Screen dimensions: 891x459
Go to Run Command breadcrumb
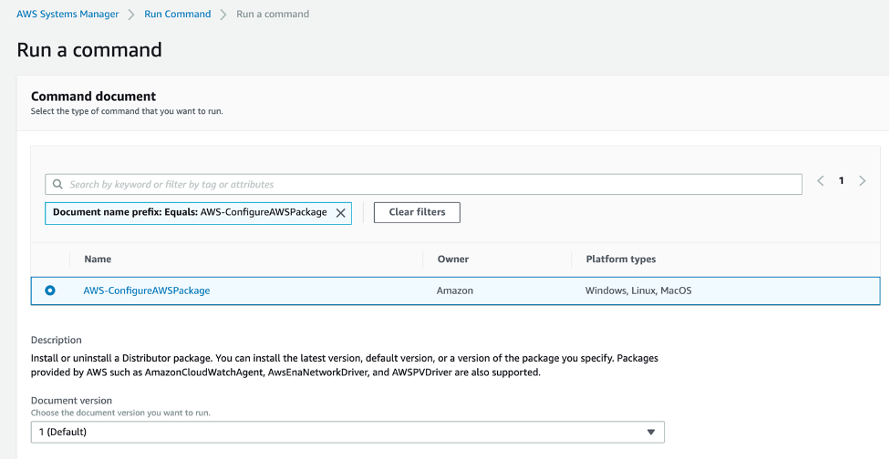point(177,15)
